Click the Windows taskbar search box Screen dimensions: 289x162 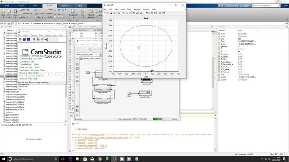[33, 159]
